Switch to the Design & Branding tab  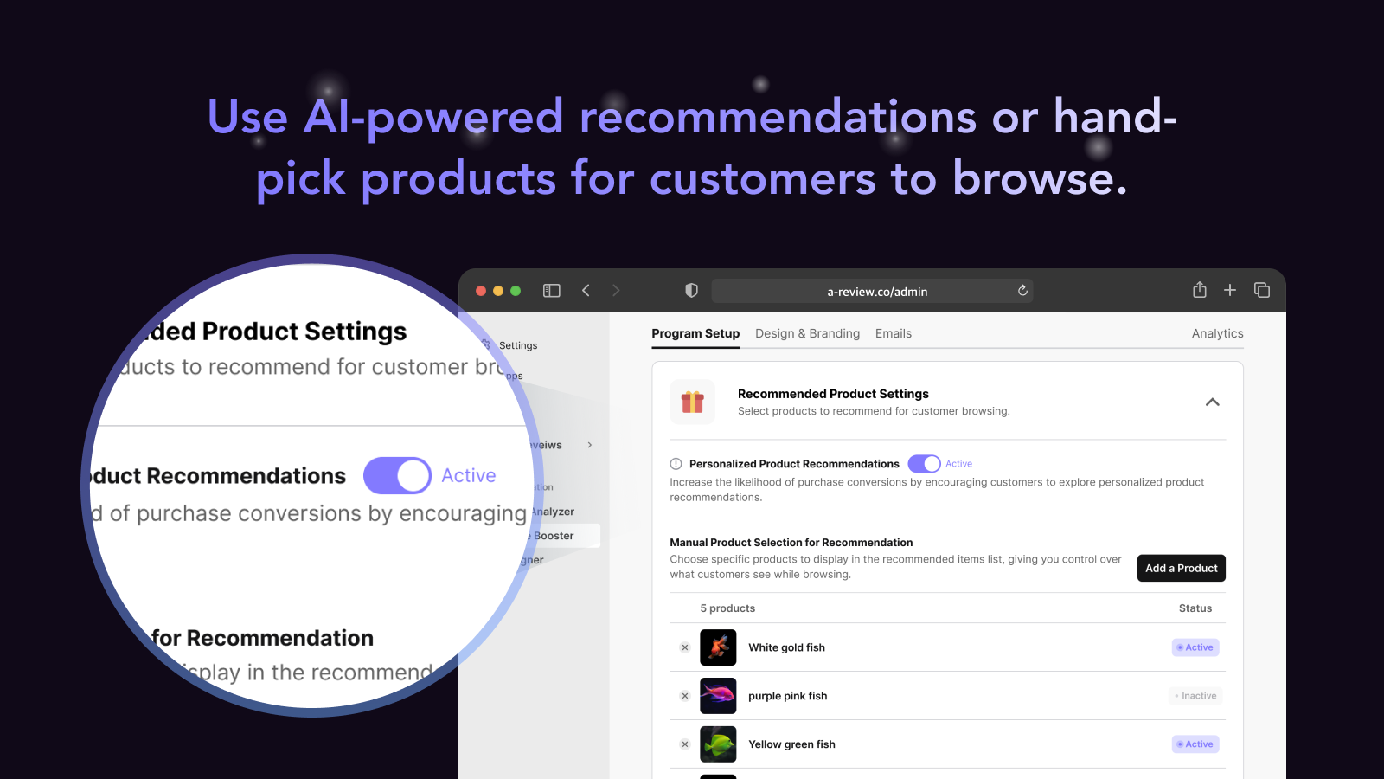coord(807,333)
